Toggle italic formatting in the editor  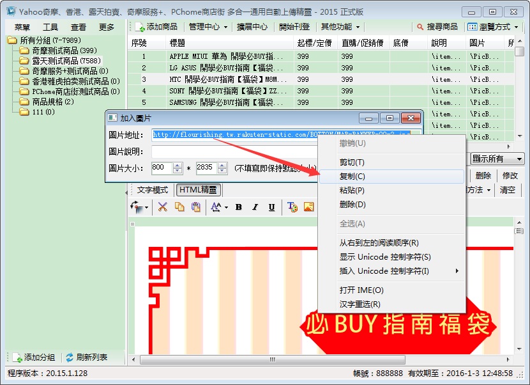(x=255, y=207)
